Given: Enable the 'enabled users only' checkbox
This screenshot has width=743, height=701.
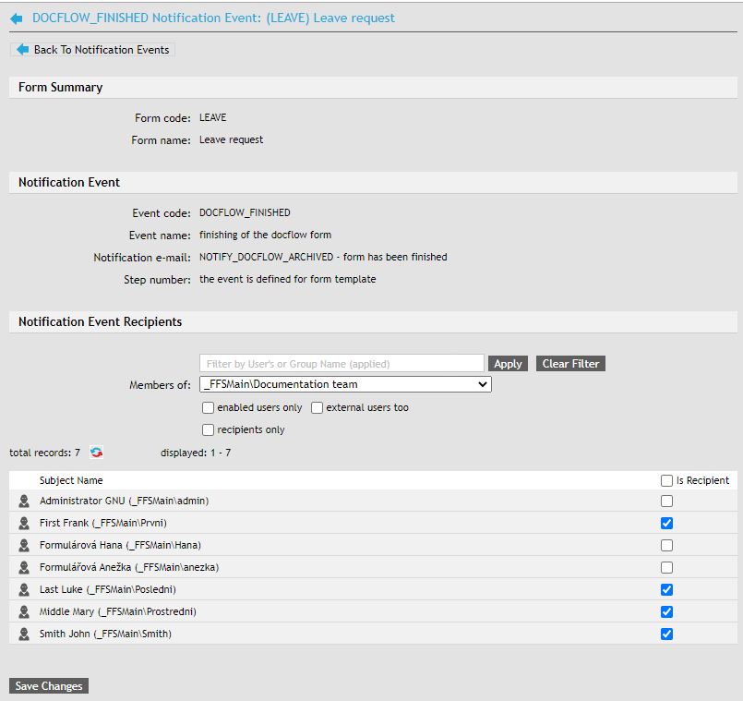Looking at the screenshot, I should (x=209, y=408).
